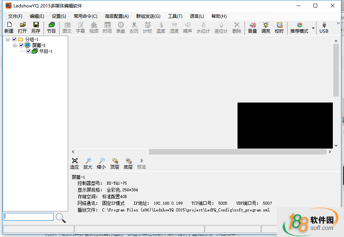Open the 推荐模式 dropdown arrow

point(313,28)
